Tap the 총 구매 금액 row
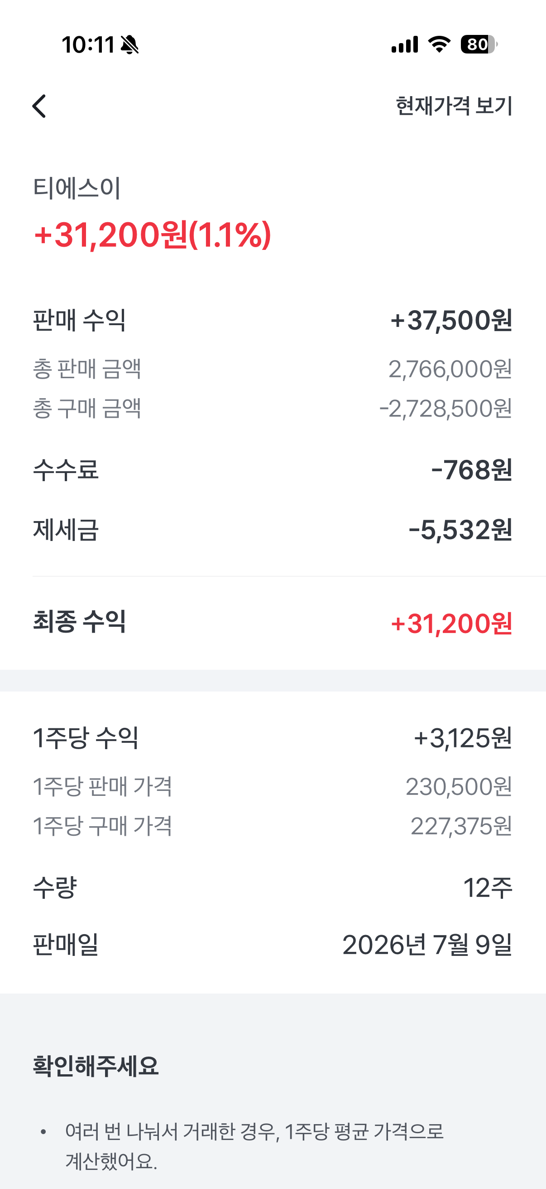This screenshot has width=546, height=1189. coord(273,409)
